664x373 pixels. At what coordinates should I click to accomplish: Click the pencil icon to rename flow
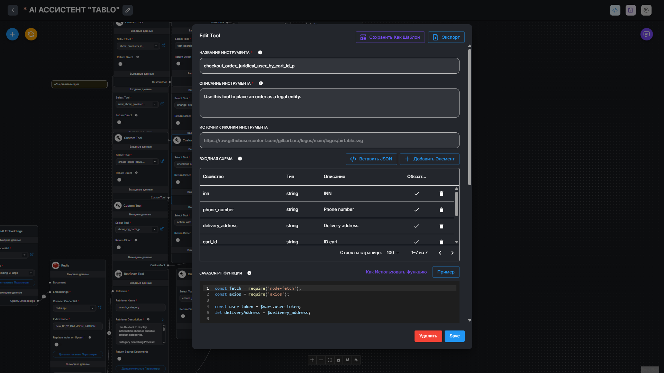coord(128,10)
